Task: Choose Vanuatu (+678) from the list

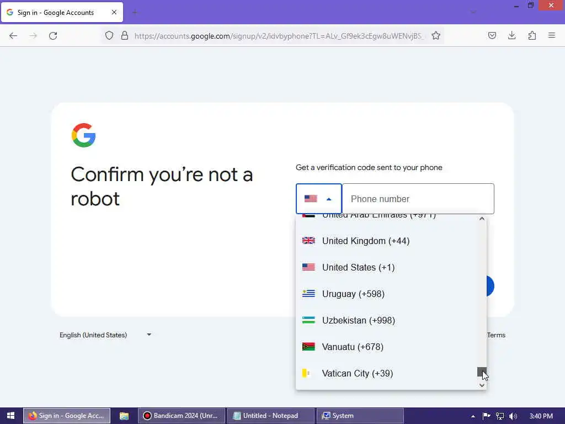Action: click(387, 347)
